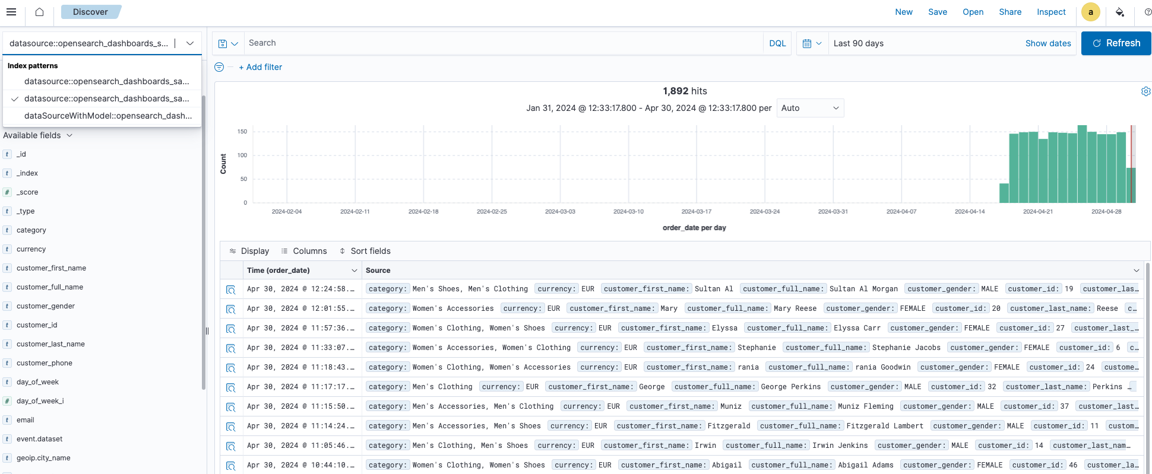The image size is (1152, 474).
Task: Click the Refresh button
Action: (1116, 43)
